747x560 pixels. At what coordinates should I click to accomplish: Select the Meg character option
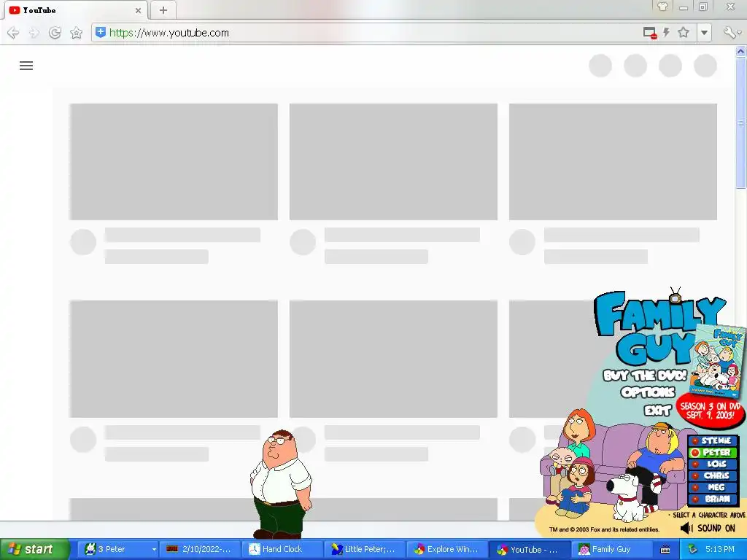click(x=713, y=487)
